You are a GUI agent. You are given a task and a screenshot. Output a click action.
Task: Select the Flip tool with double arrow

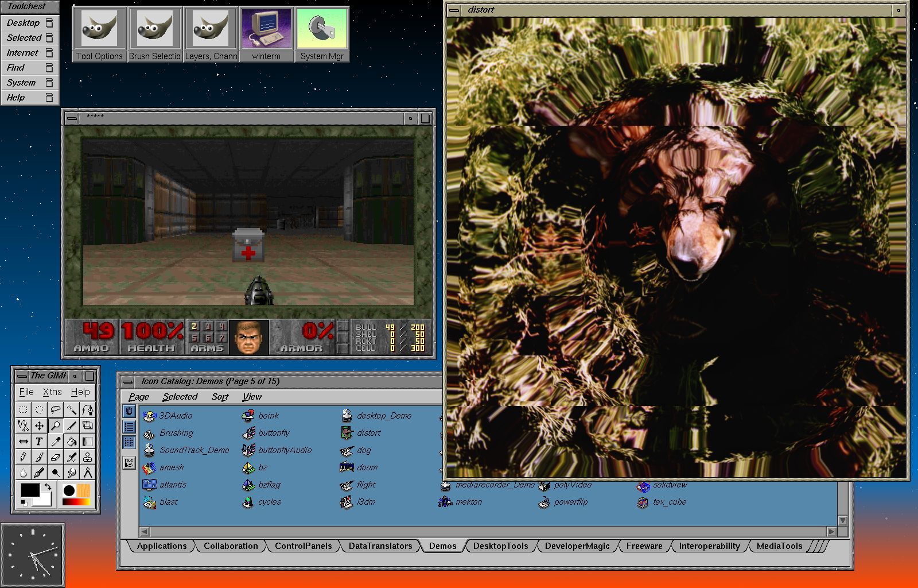[x=23, y=442]
